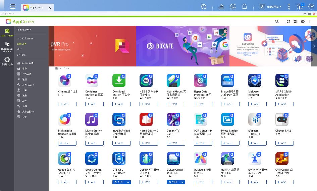Install Download Station using its install button
Image resolution: width=317 pixels, height=191 pixels.
121,104
